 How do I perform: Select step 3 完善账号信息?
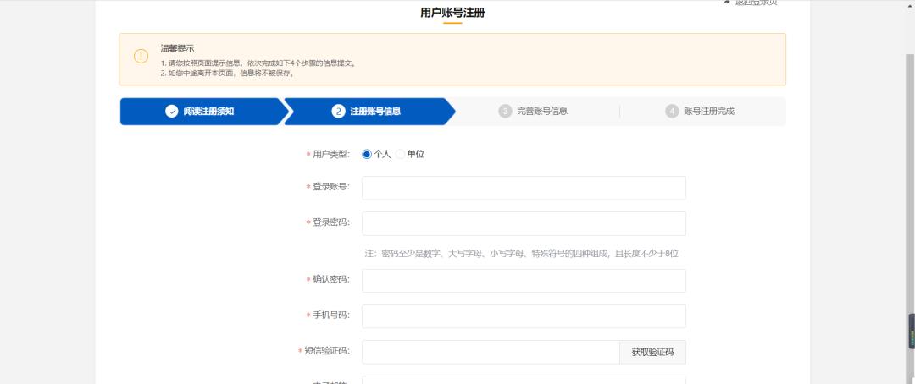click(534, 112)
